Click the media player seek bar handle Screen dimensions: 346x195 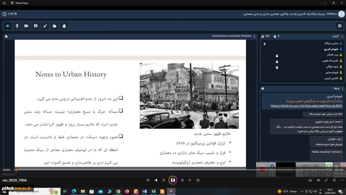[x=16, y=170]
